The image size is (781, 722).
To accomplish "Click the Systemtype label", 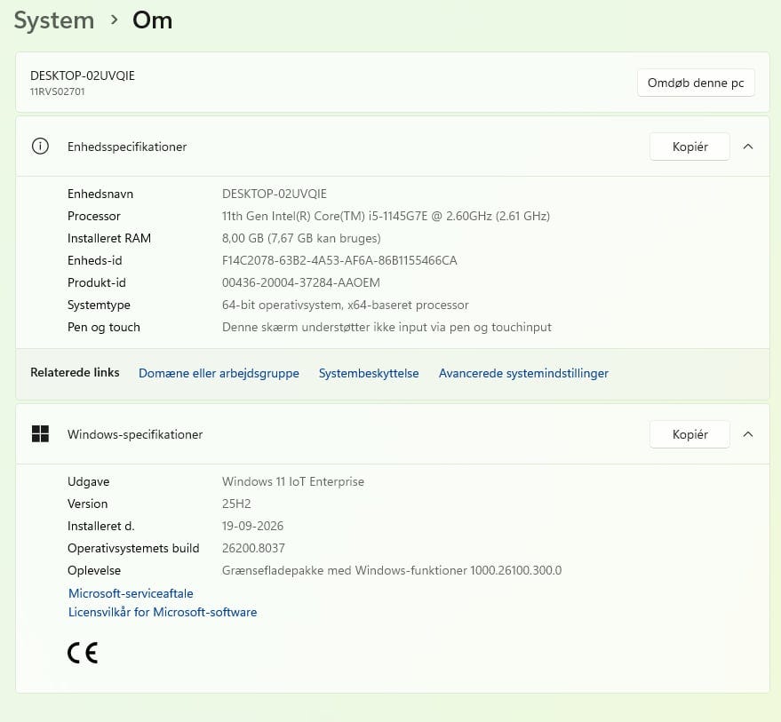I will click(100, 305).
